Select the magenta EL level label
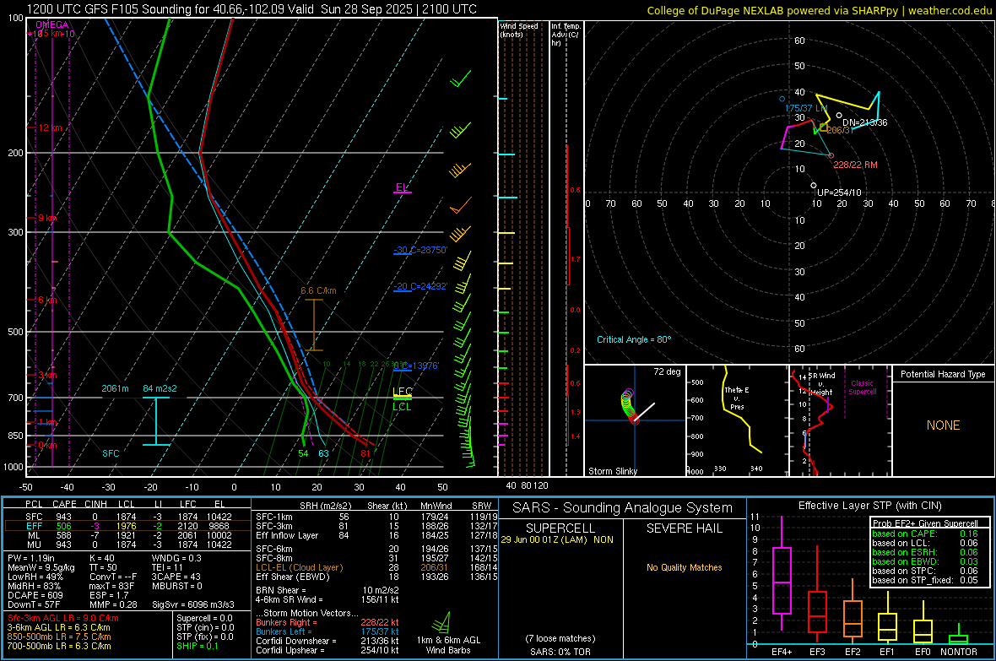This screenshot has height=661, width=996. point(402,187)
